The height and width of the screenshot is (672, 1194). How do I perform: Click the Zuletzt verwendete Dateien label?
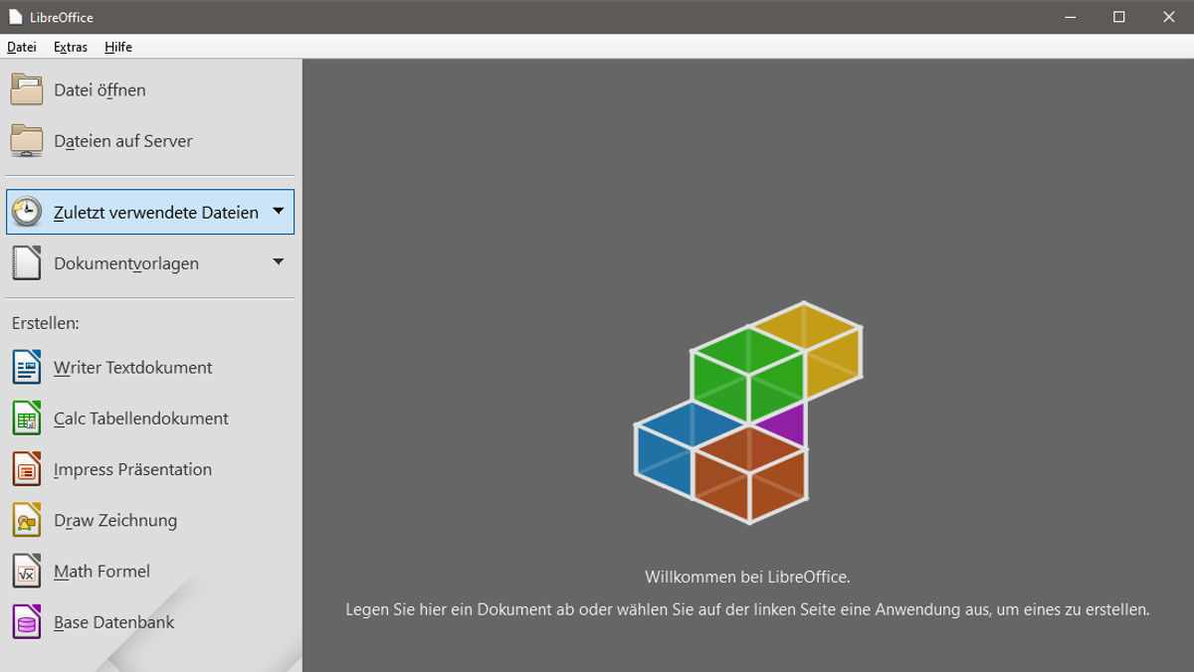[x=156, y=213]
